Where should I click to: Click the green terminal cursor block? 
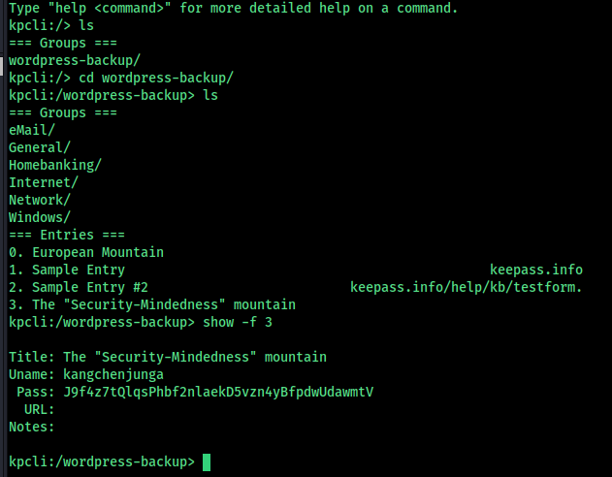[x=207, y=462]
